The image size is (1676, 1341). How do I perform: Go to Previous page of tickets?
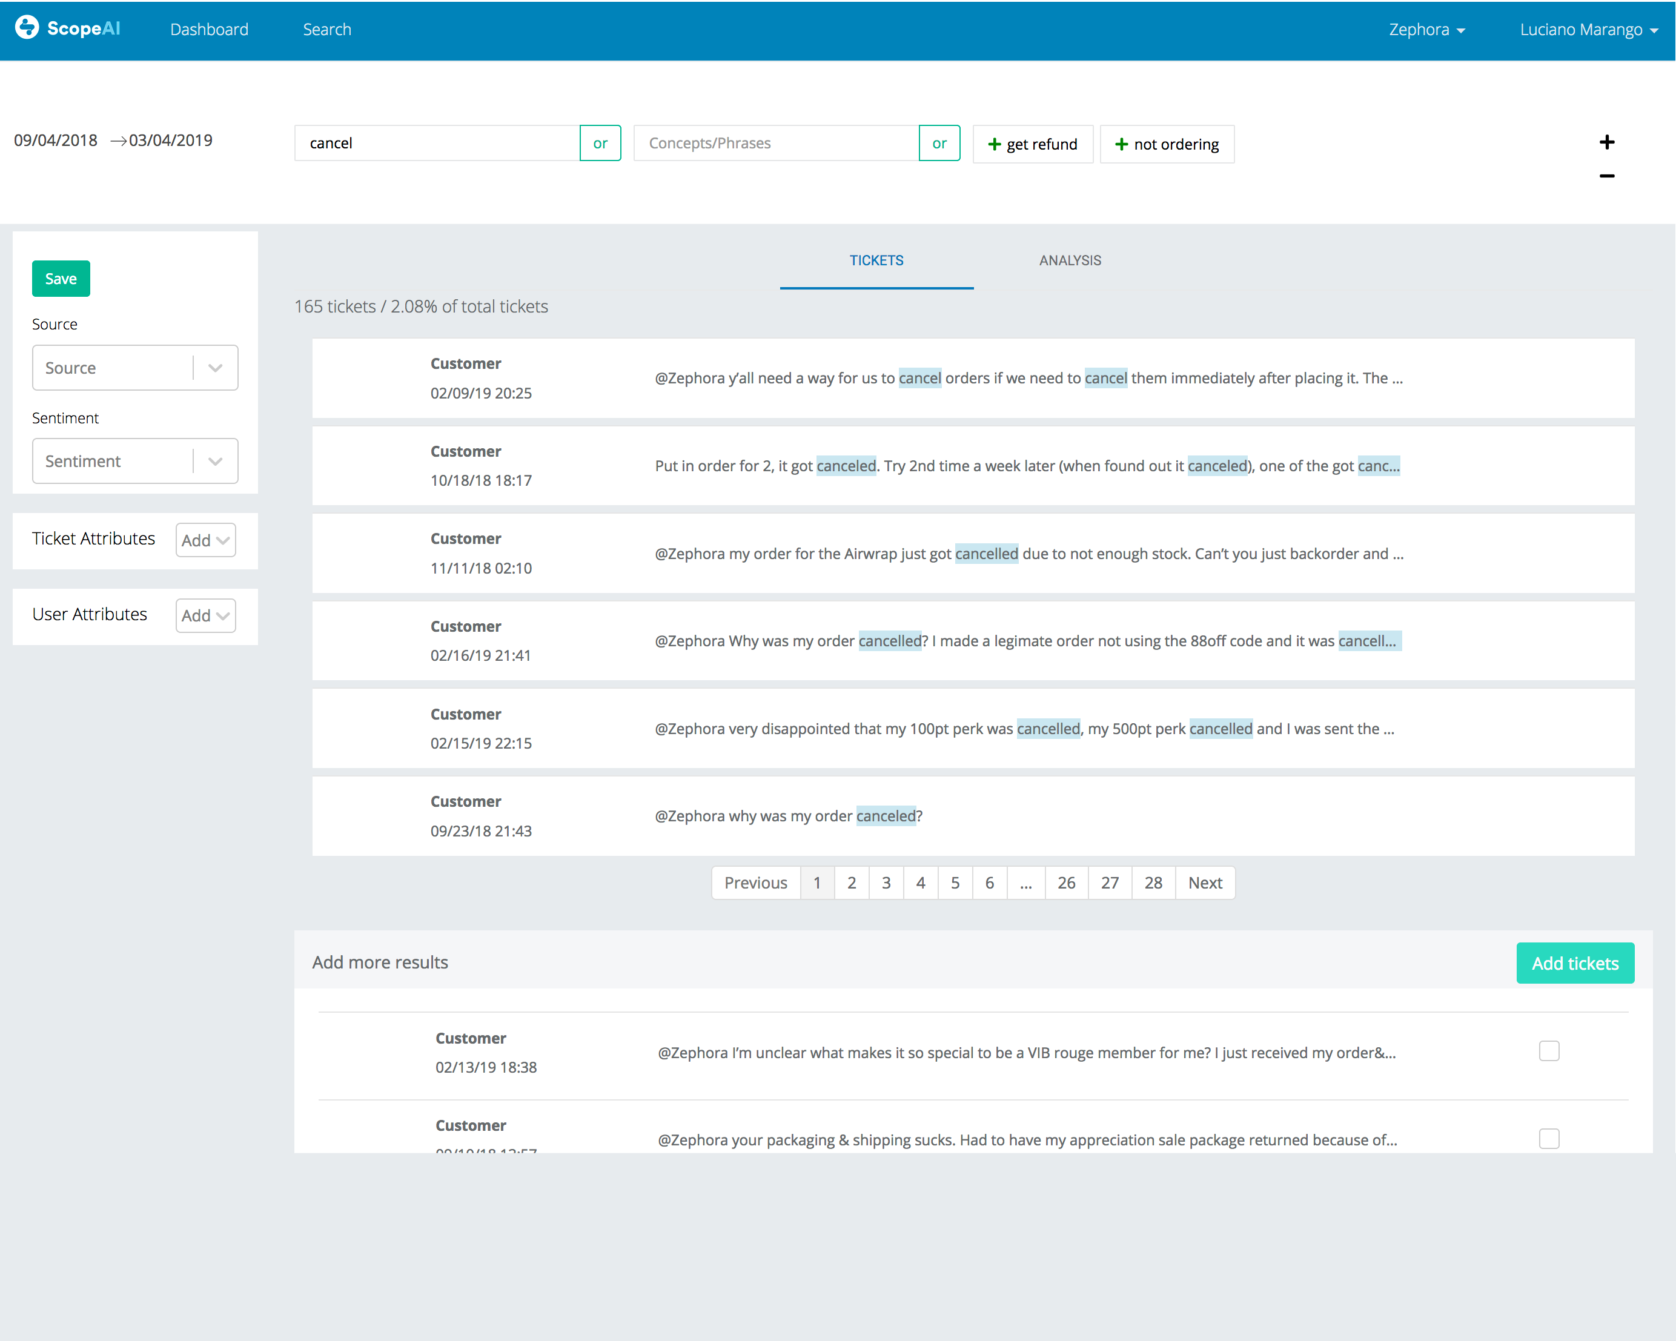755,883
